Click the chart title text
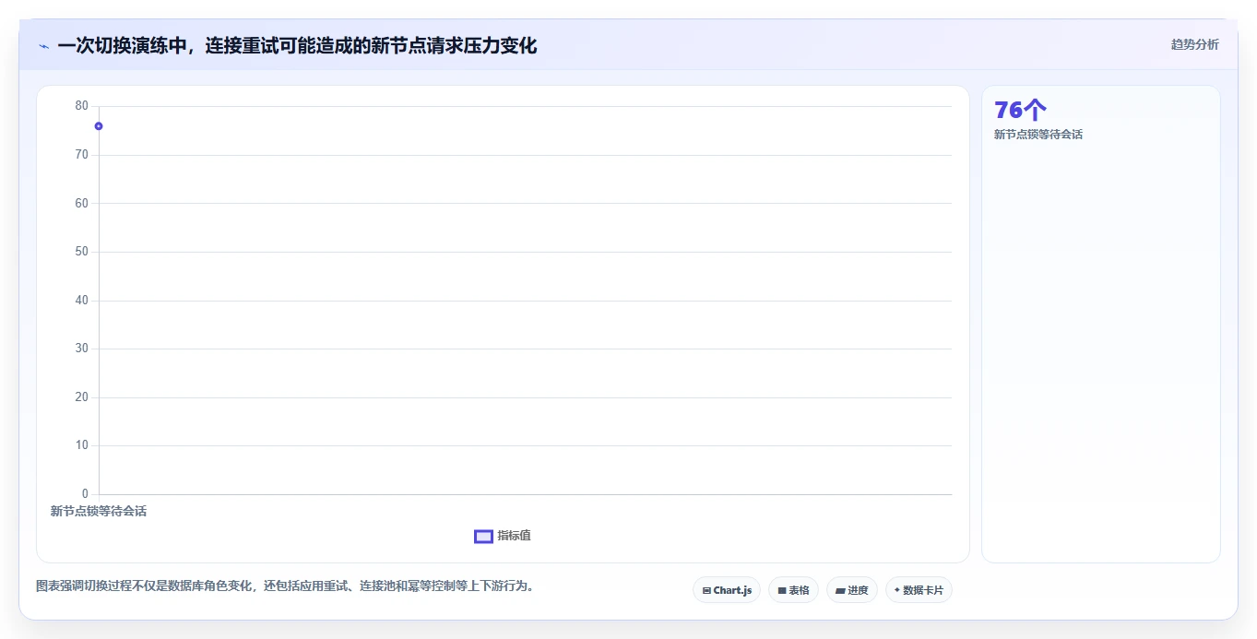Image resolution: width=1257 pixels, height=639 pixels. (297, 45)
